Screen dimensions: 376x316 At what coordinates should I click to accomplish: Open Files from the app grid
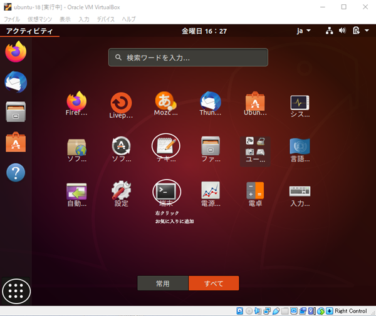click(211, 149)
